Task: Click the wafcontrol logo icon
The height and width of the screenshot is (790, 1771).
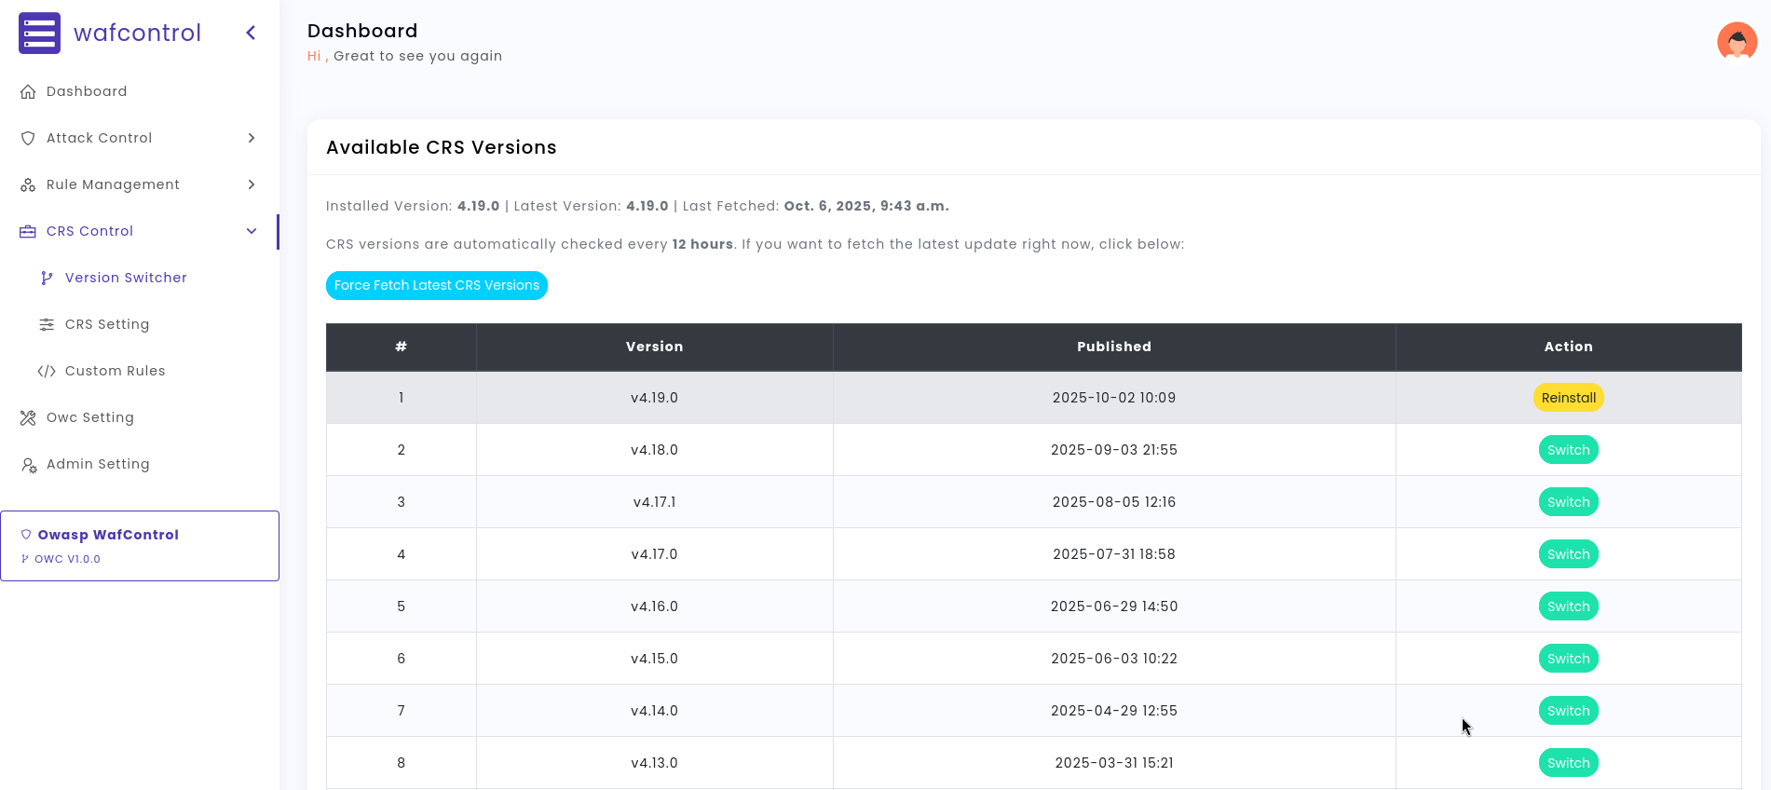Action: (39, 33)
